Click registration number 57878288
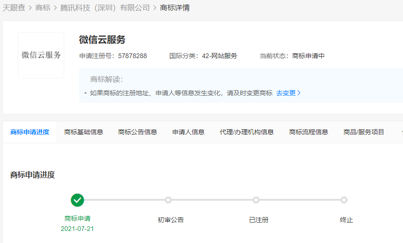The image size is (403, 243). (x=132, y=56)
